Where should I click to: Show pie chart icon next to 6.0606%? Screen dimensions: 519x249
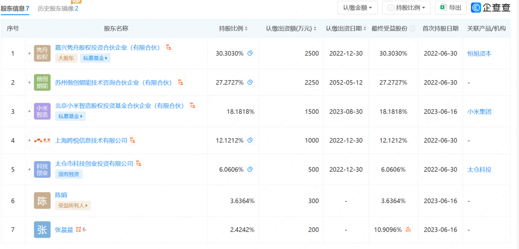click(250, 169)
